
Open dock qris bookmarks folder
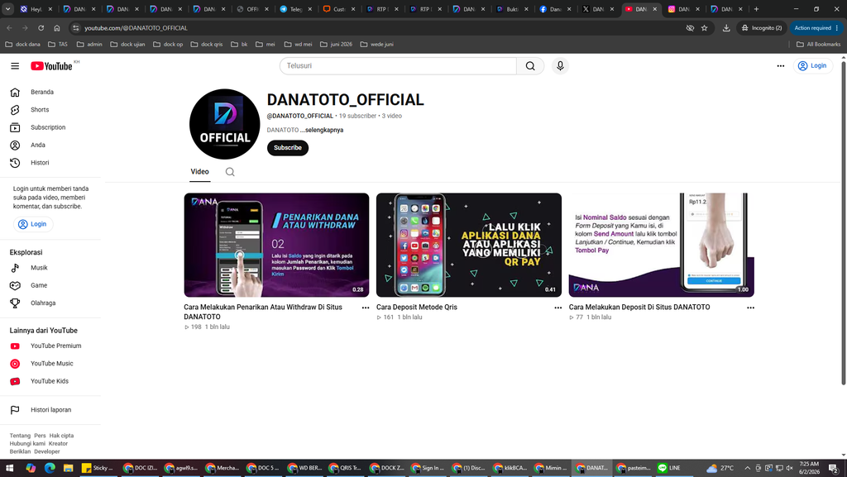[x=206, y=45]
